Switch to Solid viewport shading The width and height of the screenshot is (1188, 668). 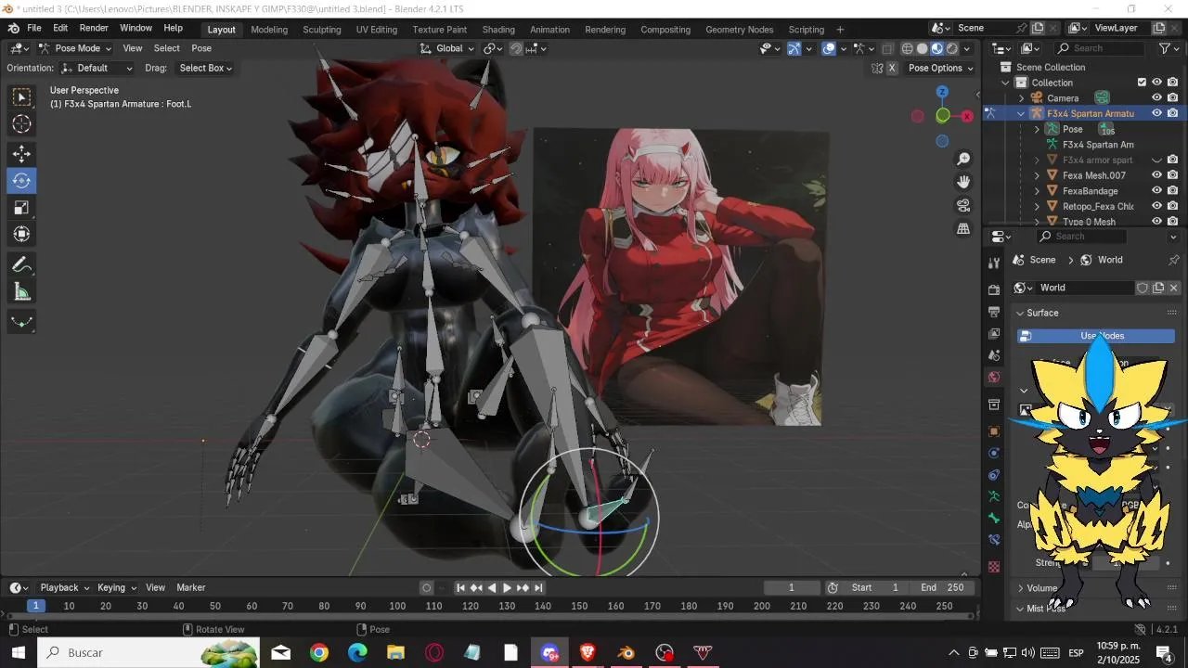point(923,48)
